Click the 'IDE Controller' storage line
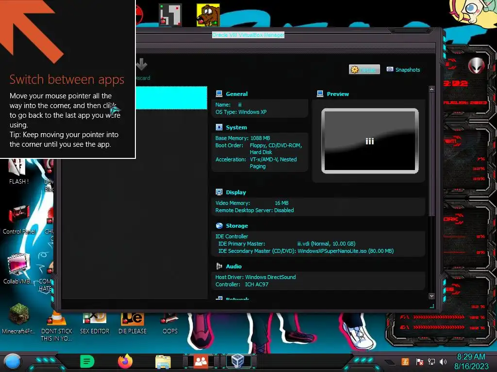 232,236
